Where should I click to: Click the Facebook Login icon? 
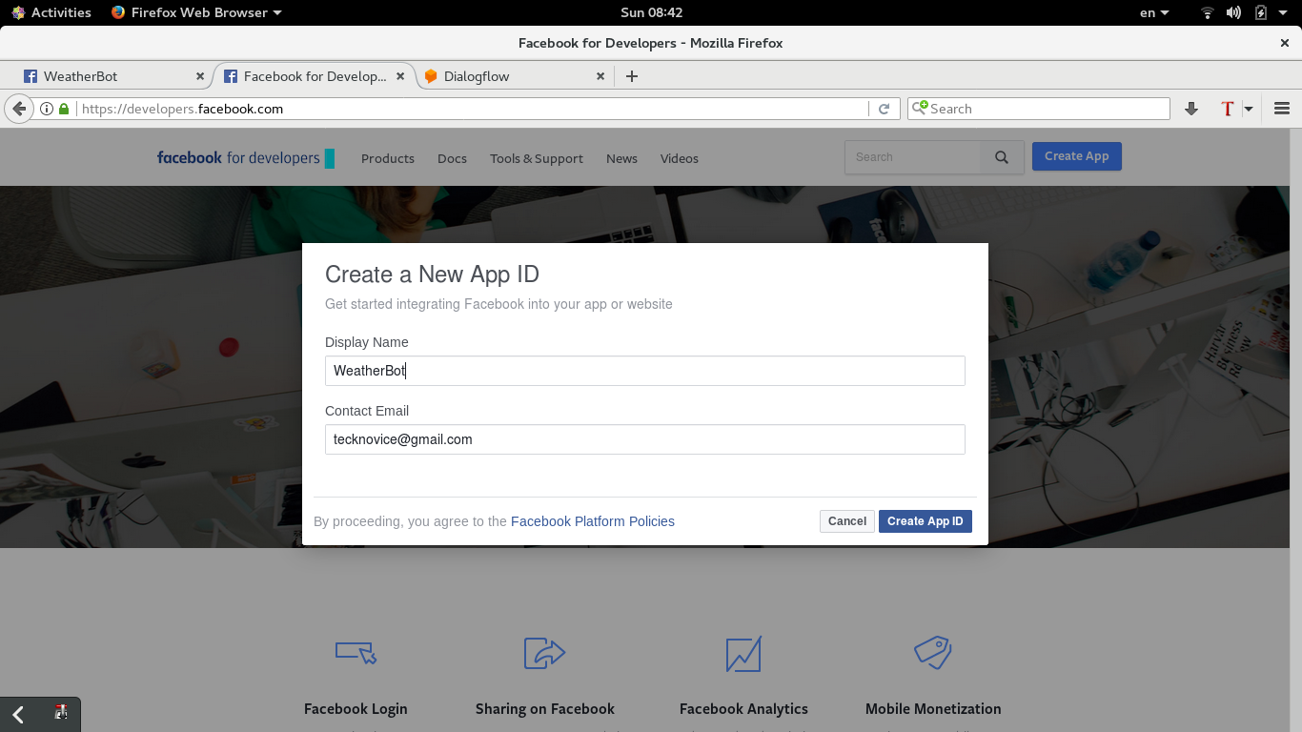click(356, 653)
